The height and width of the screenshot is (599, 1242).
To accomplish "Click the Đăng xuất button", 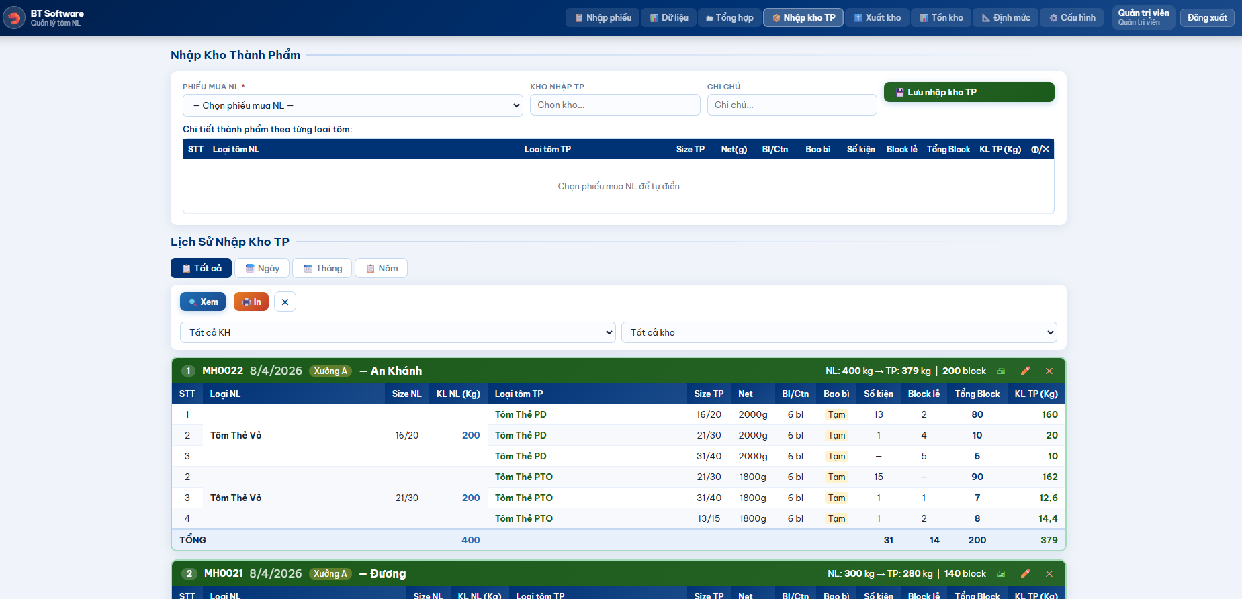I will coord(1206,18).
